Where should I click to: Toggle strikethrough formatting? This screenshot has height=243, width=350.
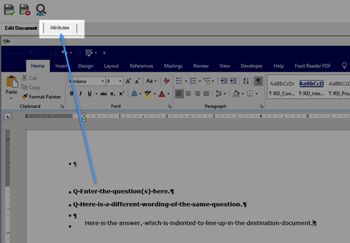(103, 94)
